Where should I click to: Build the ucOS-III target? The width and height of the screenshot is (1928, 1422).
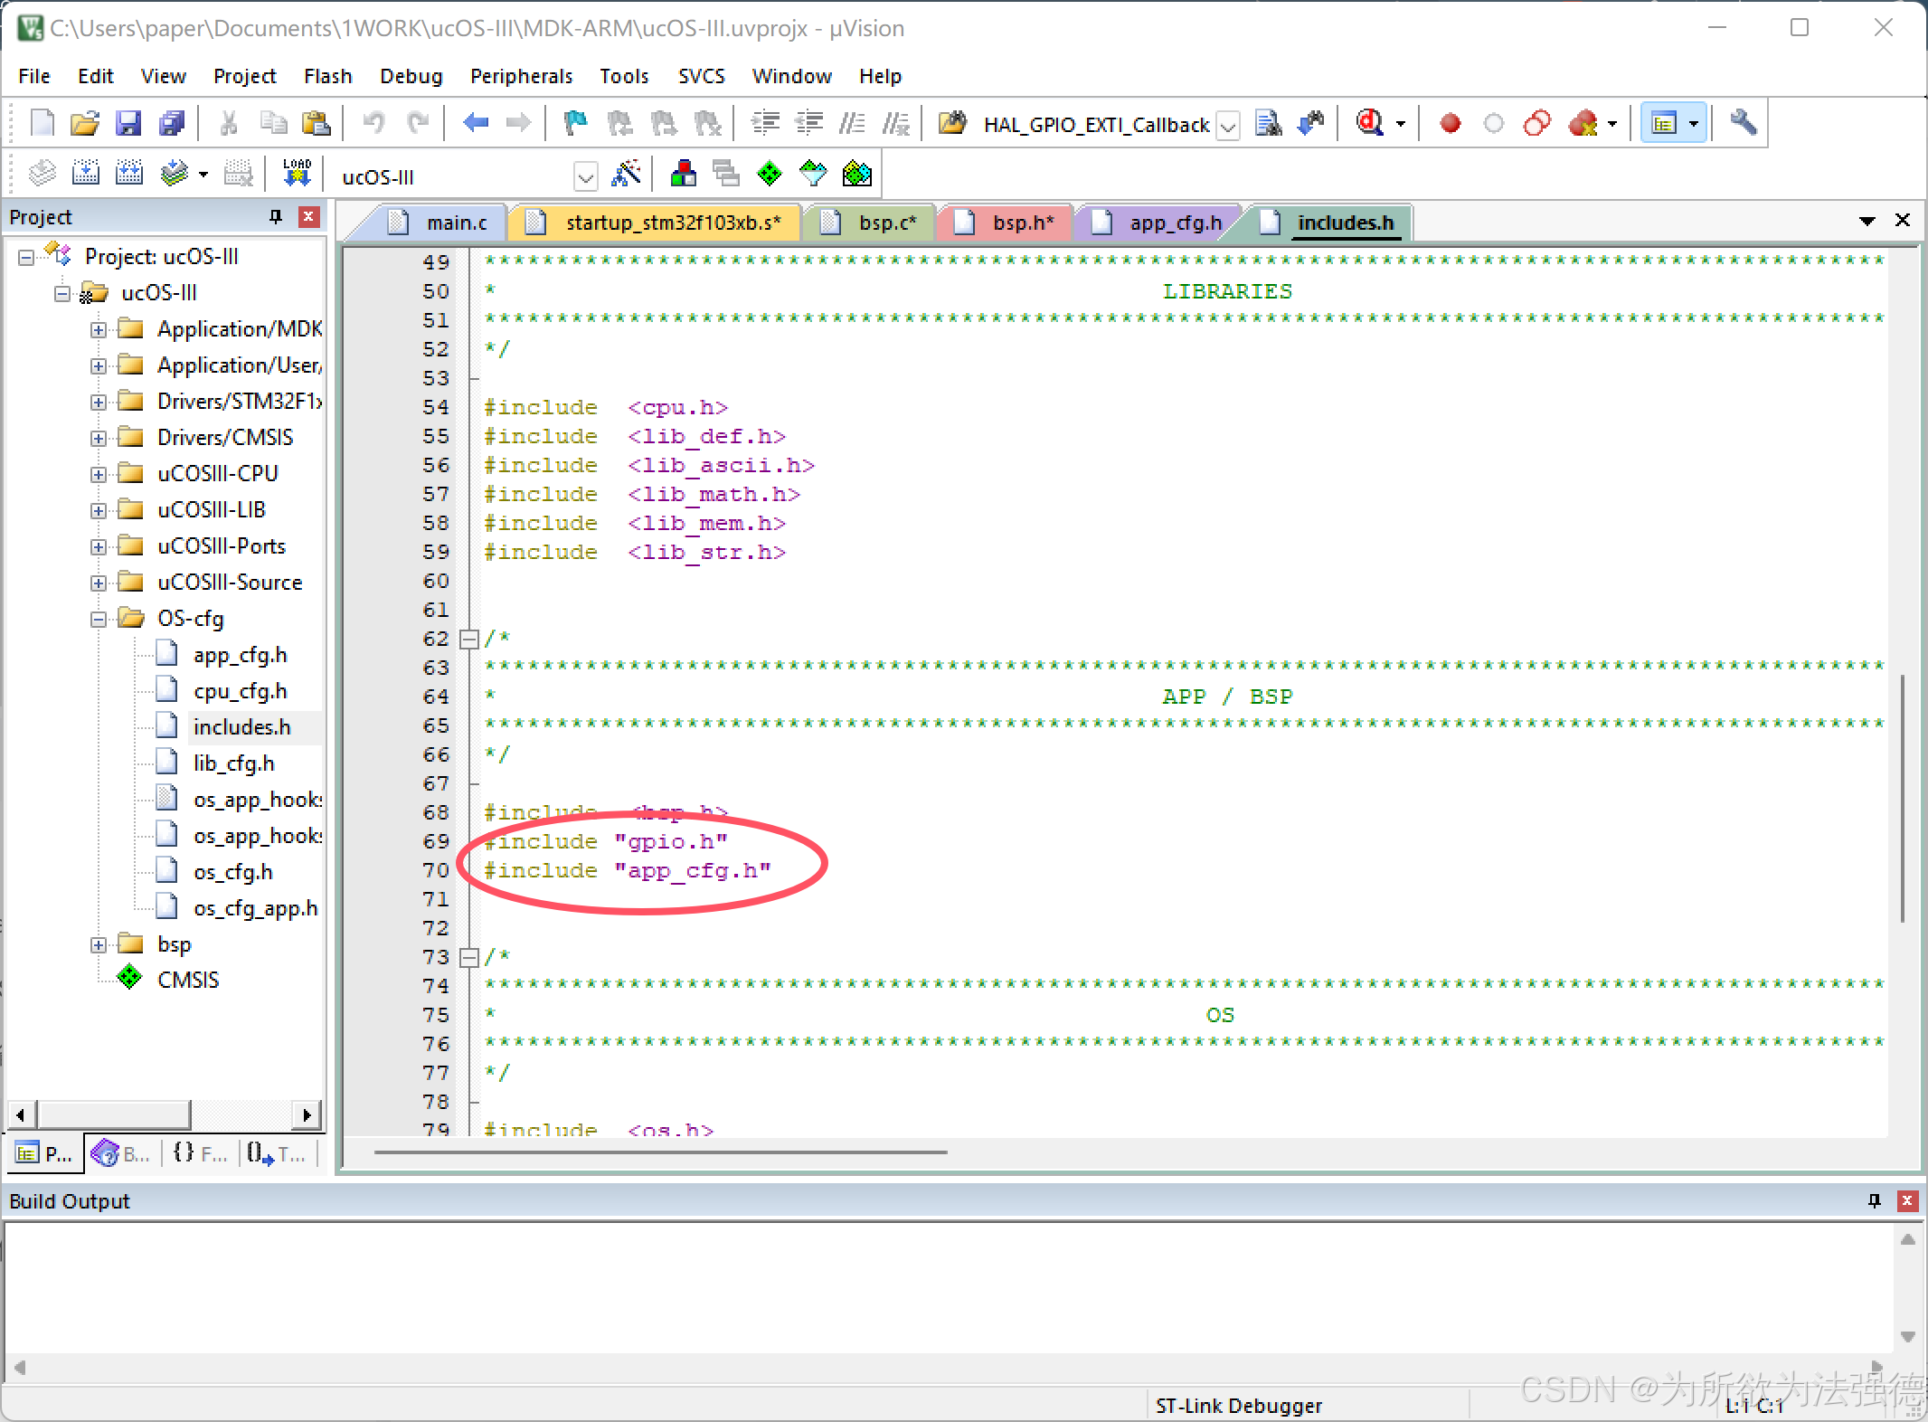tap(86, 172)
